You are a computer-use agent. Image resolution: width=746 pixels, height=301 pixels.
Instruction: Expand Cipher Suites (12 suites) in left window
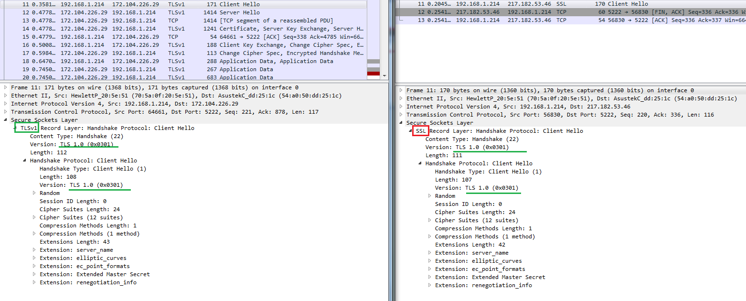(34, 217)
